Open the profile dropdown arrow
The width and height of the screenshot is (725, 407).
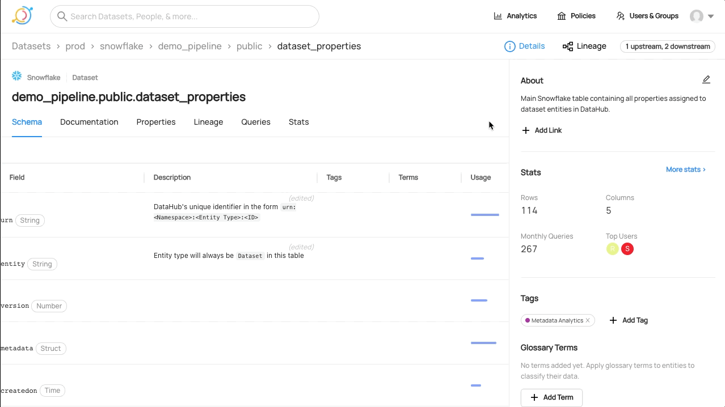[x=711, y=16]
